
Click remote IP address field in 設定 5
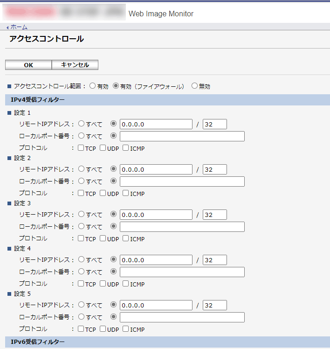156,305
